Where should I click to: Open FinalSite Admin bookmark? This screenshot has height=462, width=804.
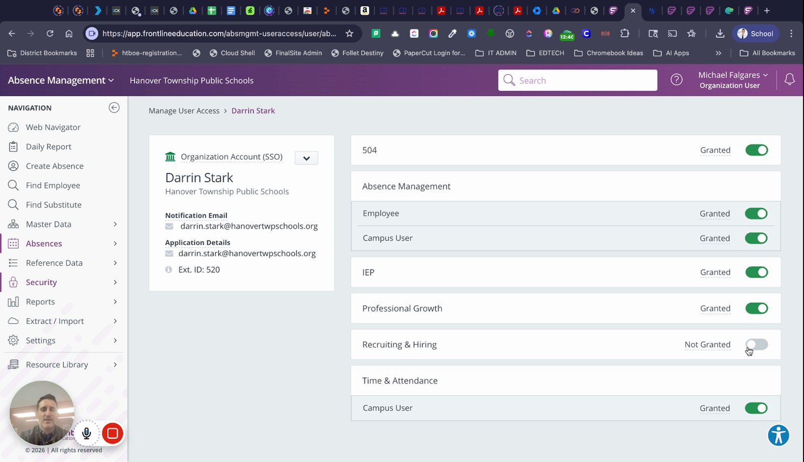(293, 53)
